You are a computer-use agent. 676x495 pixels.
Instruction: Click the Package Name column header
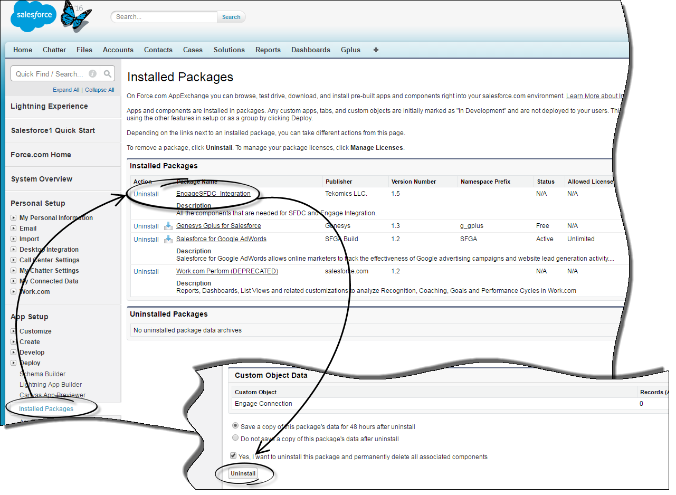coord(197,182)
